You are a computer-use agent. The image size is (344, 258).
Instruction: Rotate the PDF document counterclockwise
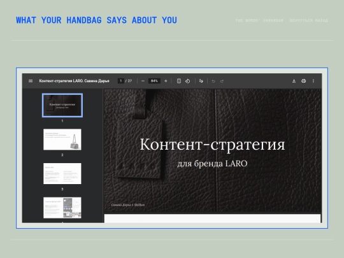click(x=187, y=81)
